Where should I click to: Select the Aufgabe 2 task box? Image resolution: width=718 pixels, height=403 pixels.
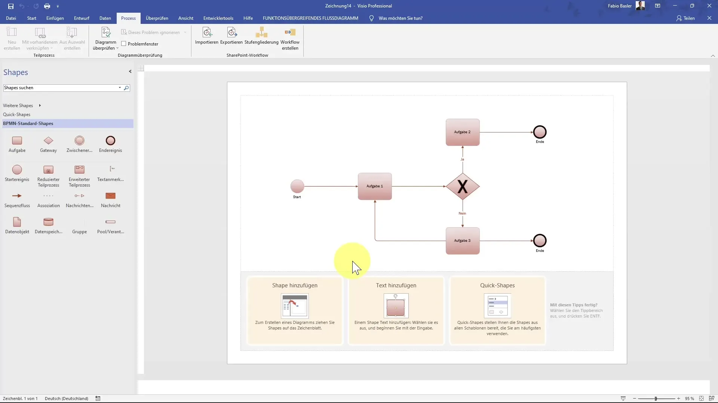[463, 132]
